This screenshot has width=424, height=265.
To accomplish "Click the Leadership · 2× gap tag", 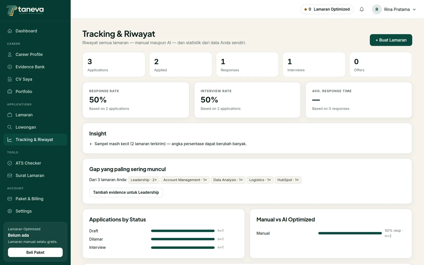I will [x=144, y=180].
